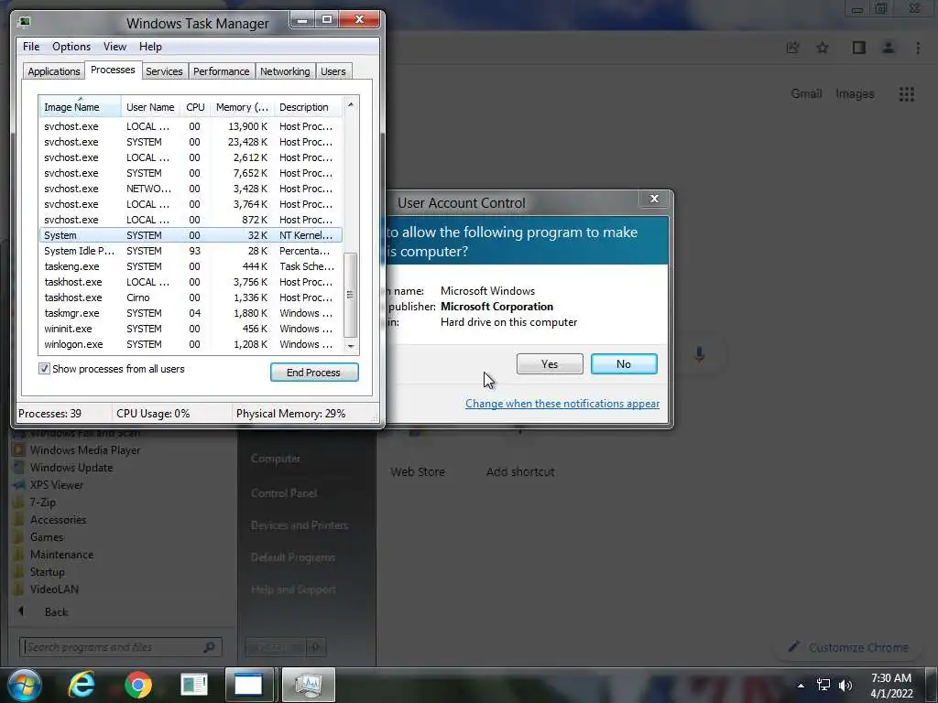Image resolution: width=938 pixels, height=703 pixels.
Task: Sort by the Memory column header
Action: [242, 107]
